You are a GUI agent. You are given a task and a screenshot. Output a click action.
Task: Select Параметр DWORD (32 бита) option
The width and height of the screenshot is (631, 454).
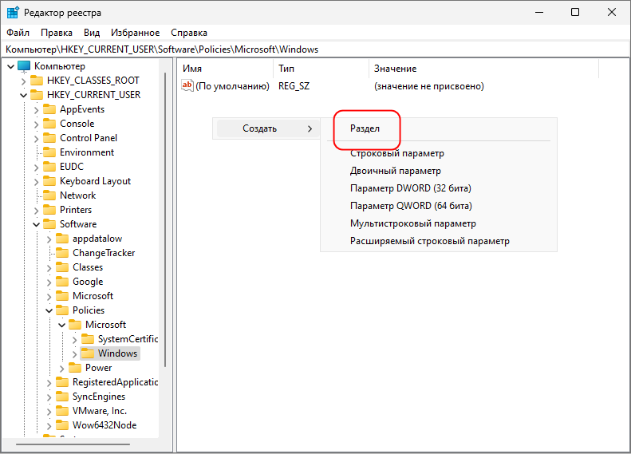click(x=410, y=188)
